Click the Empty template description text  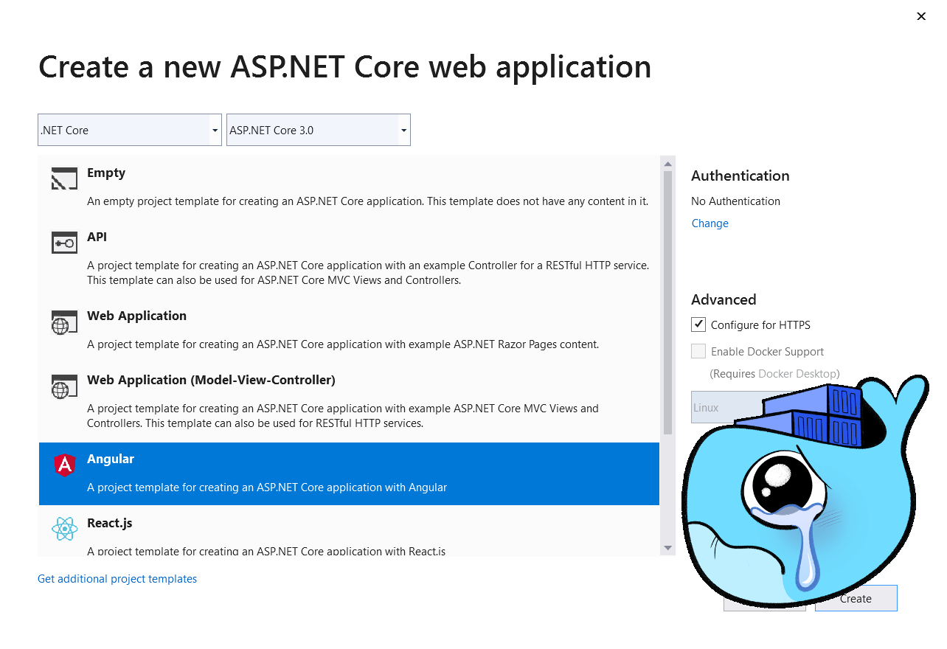point(367,201)
